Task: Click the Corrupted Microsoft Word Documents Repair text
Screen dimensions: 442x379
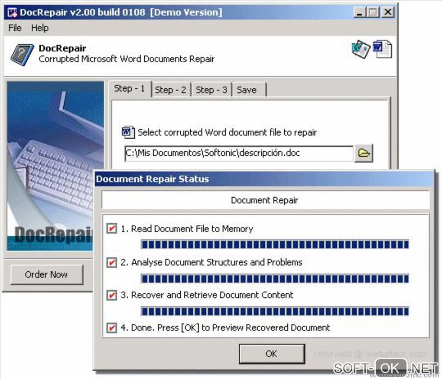Action: point(127,59)
